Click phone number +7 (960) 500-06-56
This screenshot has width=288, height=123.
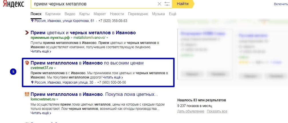(x=112, y=82)
